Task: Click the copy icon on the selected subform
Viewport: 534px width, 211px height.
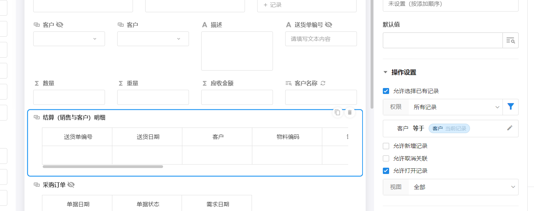Action: 337,112
